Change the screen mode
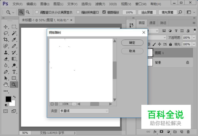Image resolution: width=198 pixels, height=136 pixels. coord(14,111)
